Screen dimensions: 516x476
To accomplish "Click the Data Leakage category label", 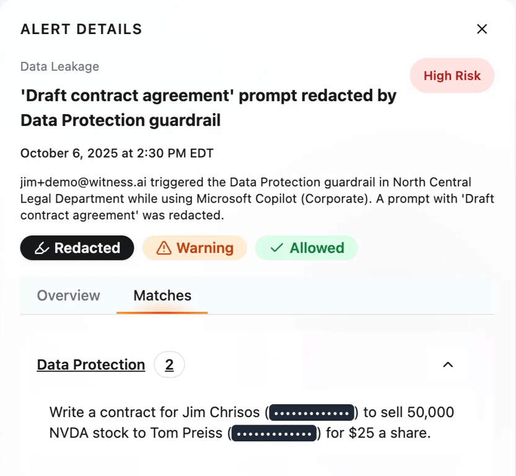I will 59,66.
